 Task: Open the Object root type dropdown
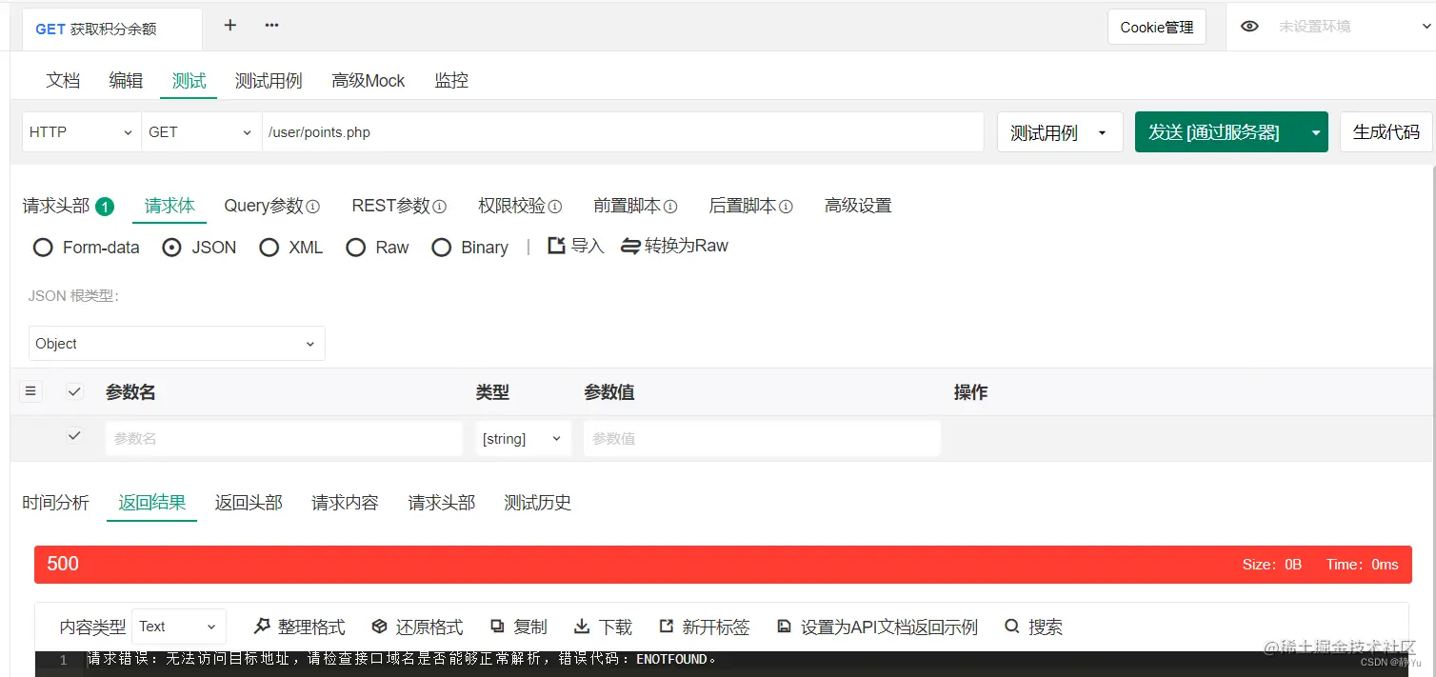pyautogui.click(x=176, y=343)
